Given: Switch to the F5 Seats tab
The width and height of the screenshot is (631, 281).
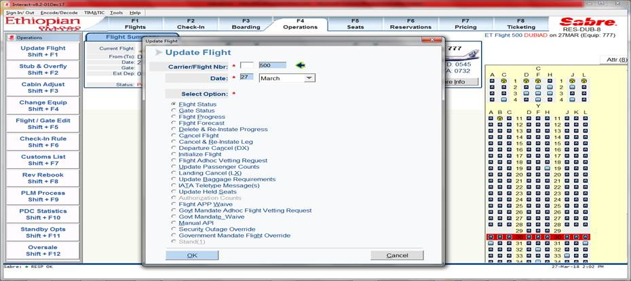Looking at the screenshot, I should [355, 24].
